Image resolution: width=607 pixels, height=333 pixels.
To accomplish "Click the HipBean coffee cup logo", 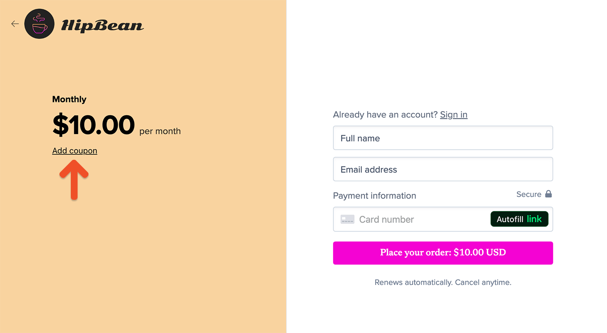I will tap(40, 24).
